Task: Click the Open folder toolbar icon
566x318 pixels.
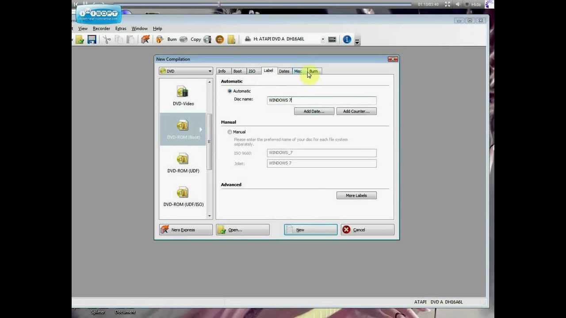Action: pyautogui.click(x=80, y=39)
